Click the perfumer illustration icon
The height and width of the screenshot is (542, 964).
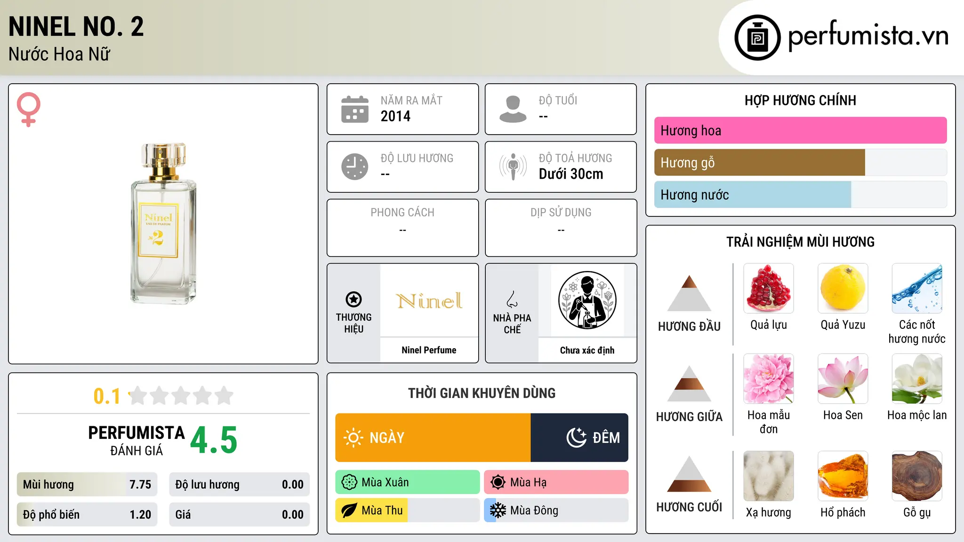point(587,300)
